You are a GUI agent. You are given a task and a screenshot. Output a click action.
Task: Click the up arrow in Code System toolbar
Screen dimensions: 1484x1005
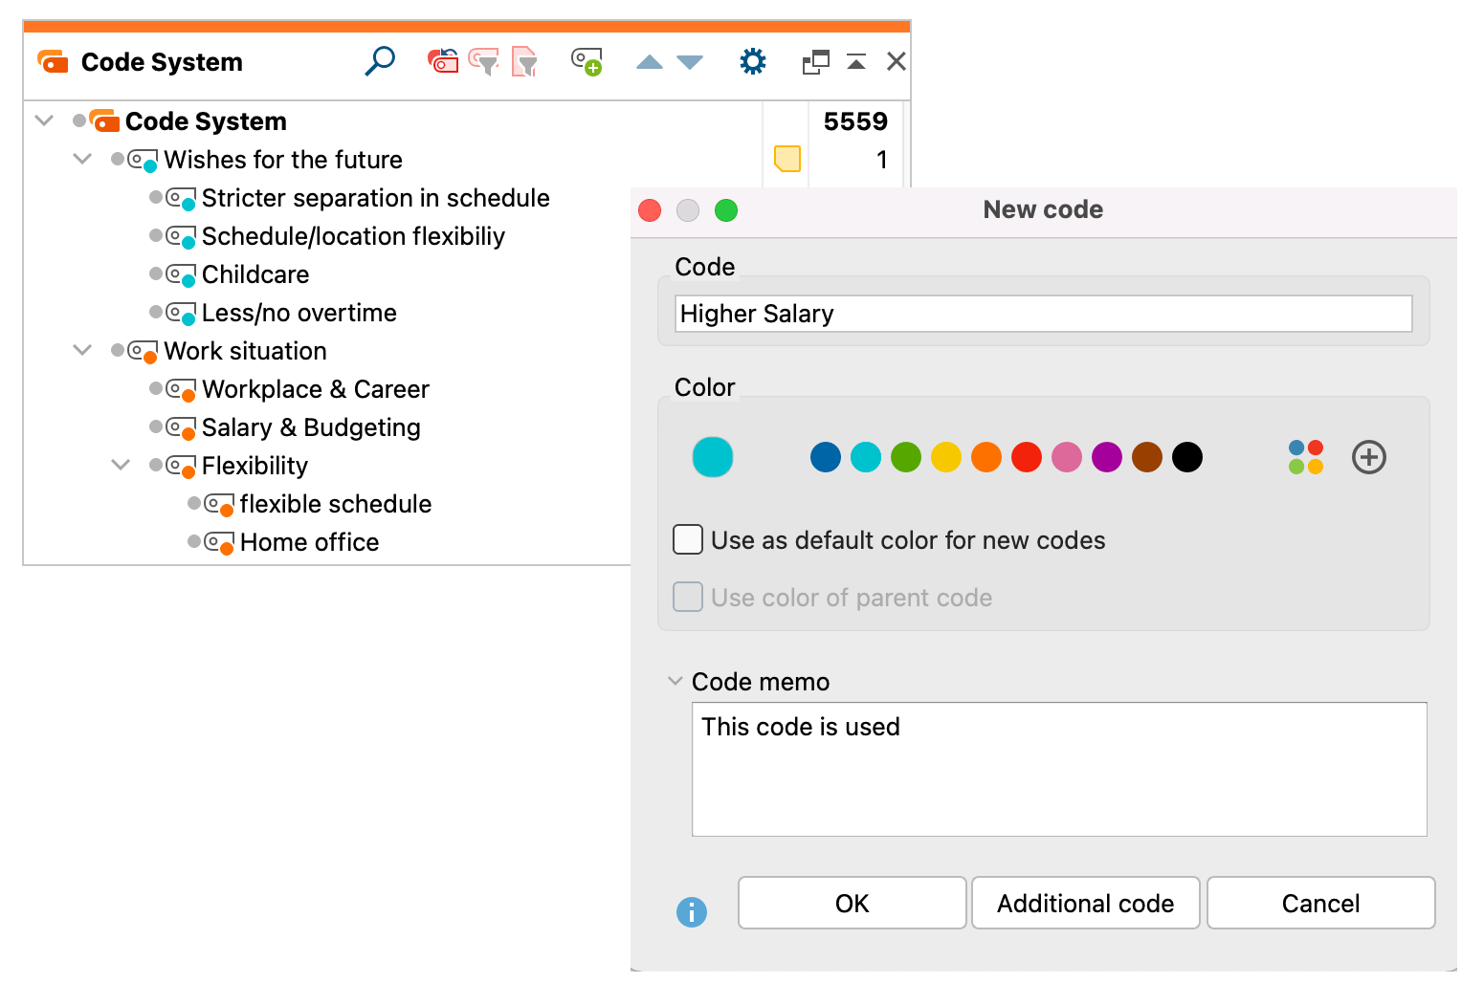pyautogui.click(x=650, y=62)
